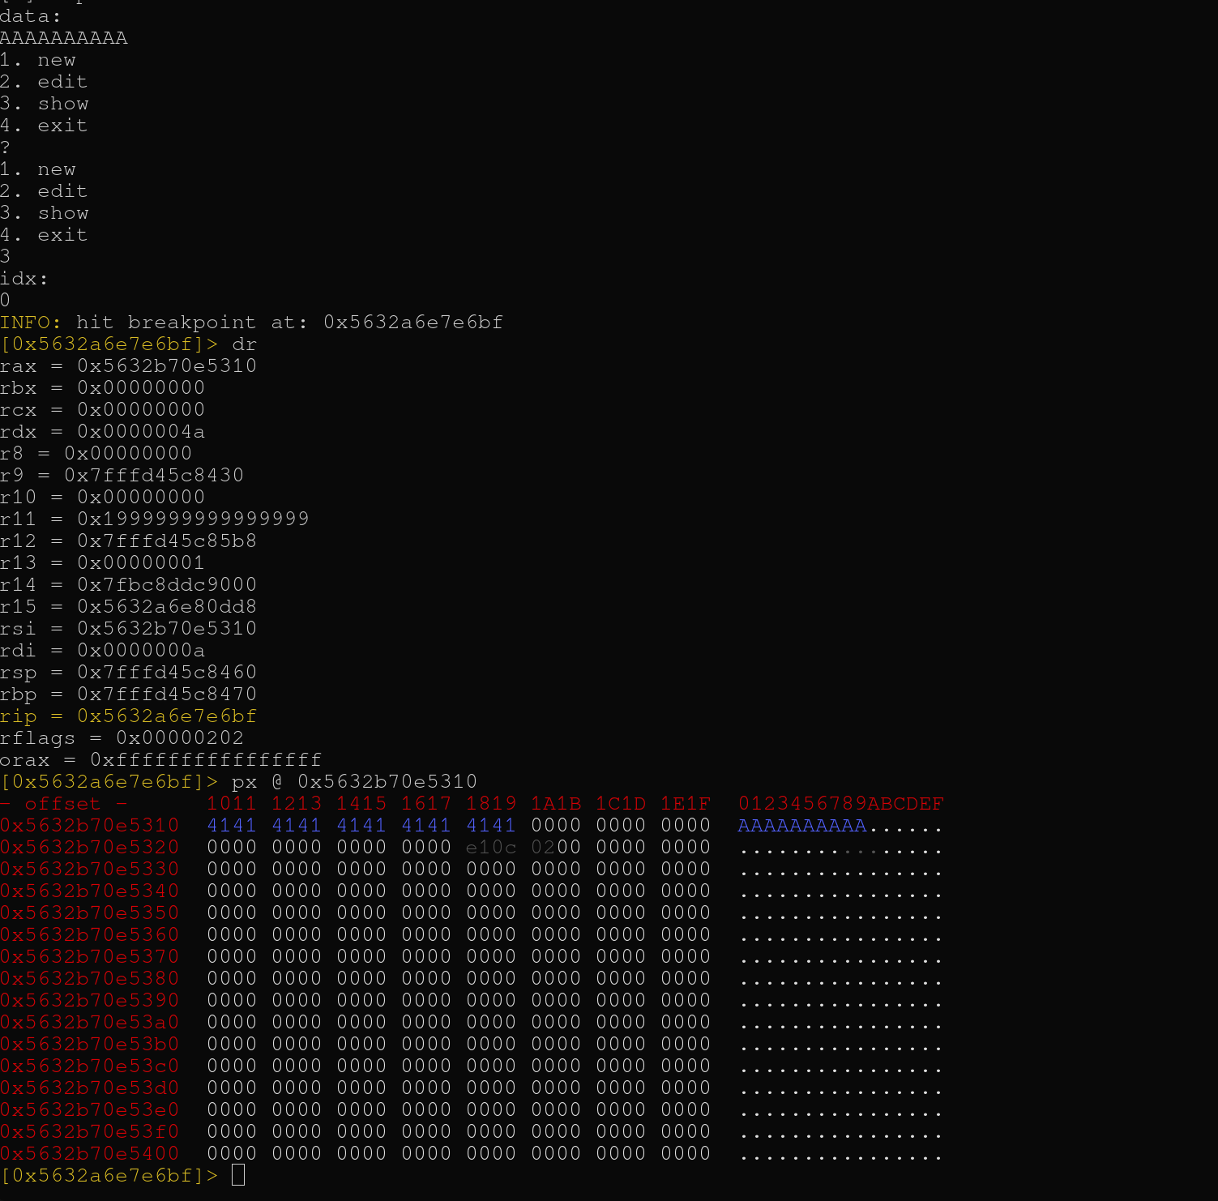Select the 'idx:' prompt line
Screen dimensions: 1218x1201
pos(24,279)
